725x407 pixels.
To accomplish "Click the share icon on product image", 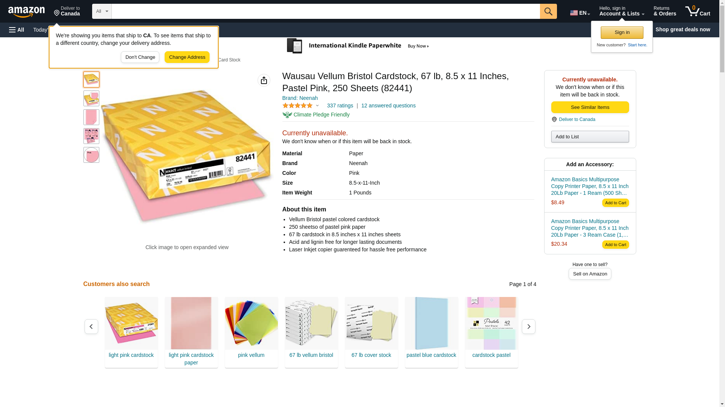I will [264, 80].
